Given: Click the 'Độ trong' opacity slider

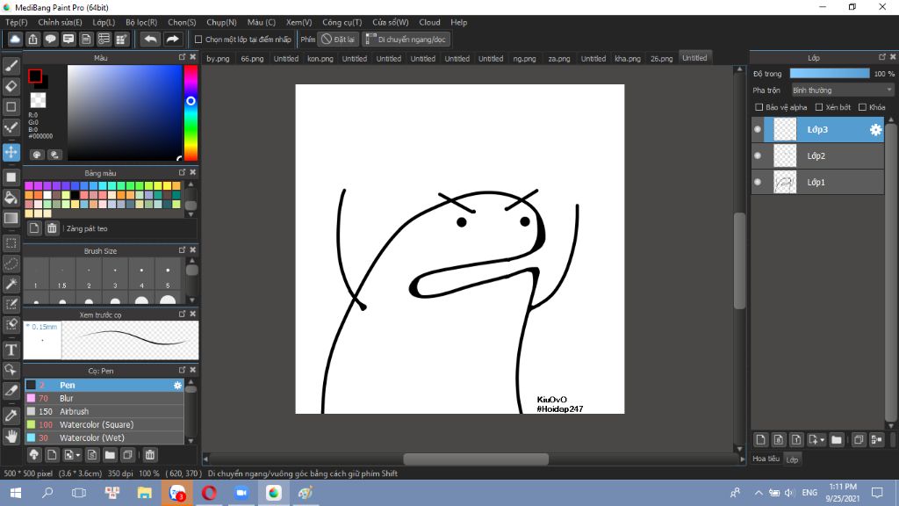Looking at the screenshot, I should click(x=829, y=74).
